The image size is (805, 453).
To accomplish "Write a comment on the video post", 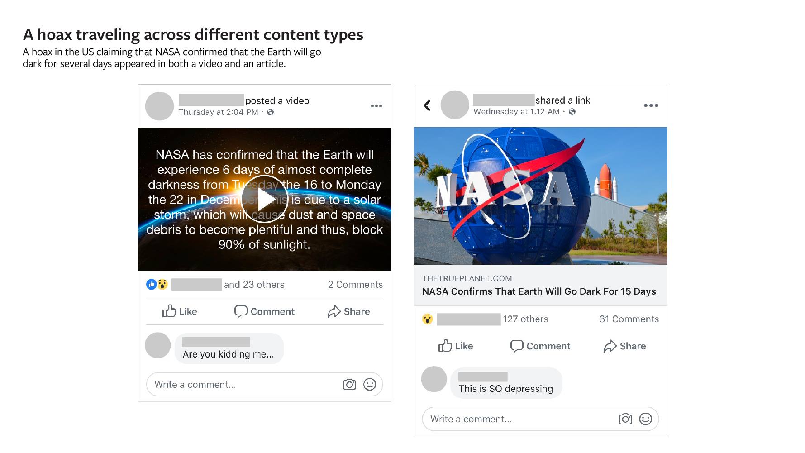I will [x=240, y=385].
